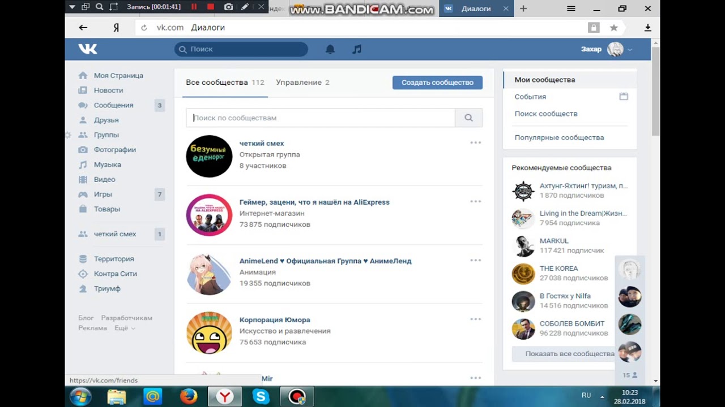Open Фотографии in sidebar
Screen dimensions: 725x407
(115, 150)
